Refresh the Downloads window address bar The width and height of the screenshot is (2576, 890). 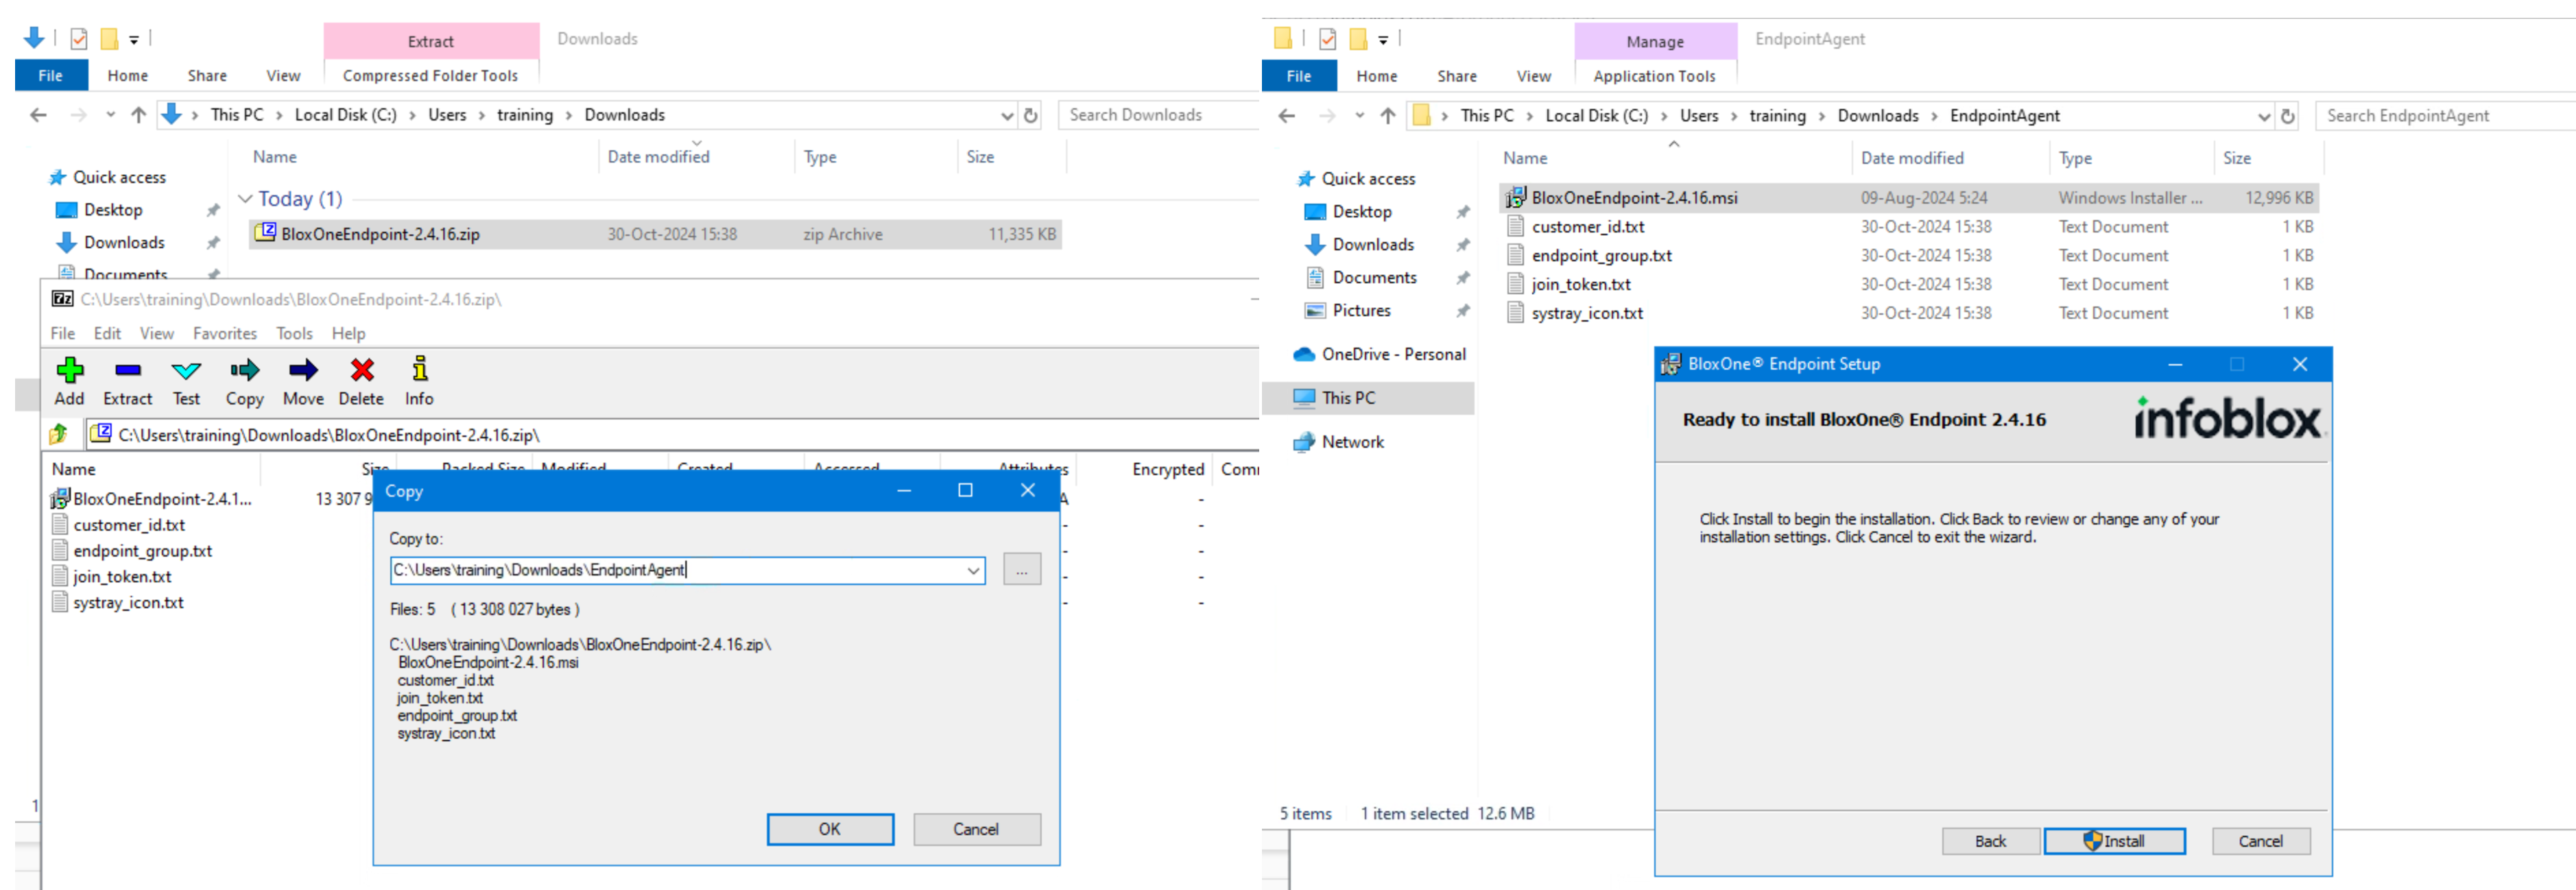pos(1031,115)
